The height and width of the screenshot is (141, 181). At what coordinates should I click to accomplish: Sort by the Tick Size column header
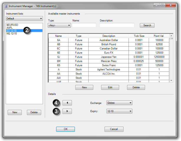pyautogui.click(x=139, y=36)
